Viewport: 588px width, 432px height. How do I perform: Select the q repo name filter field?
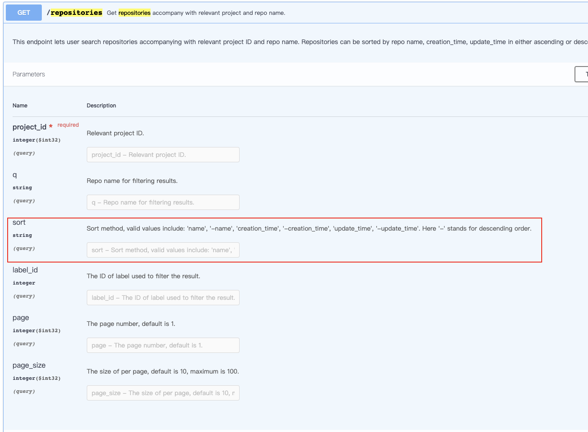163,202
